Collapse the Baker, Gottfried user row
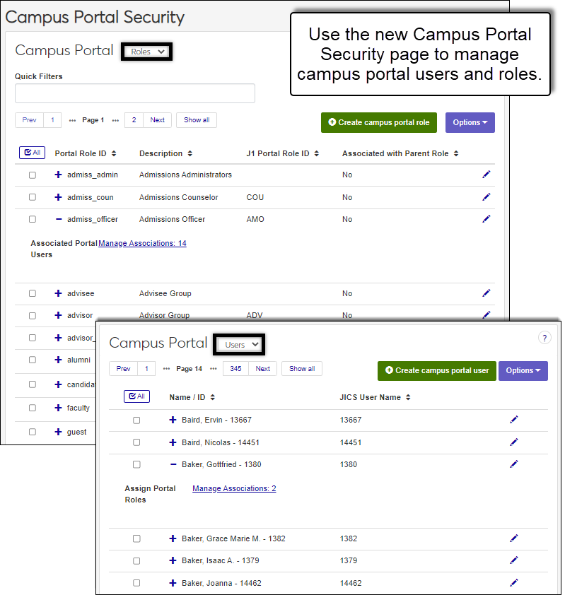The image size is (565, 595). coord(173,464)
